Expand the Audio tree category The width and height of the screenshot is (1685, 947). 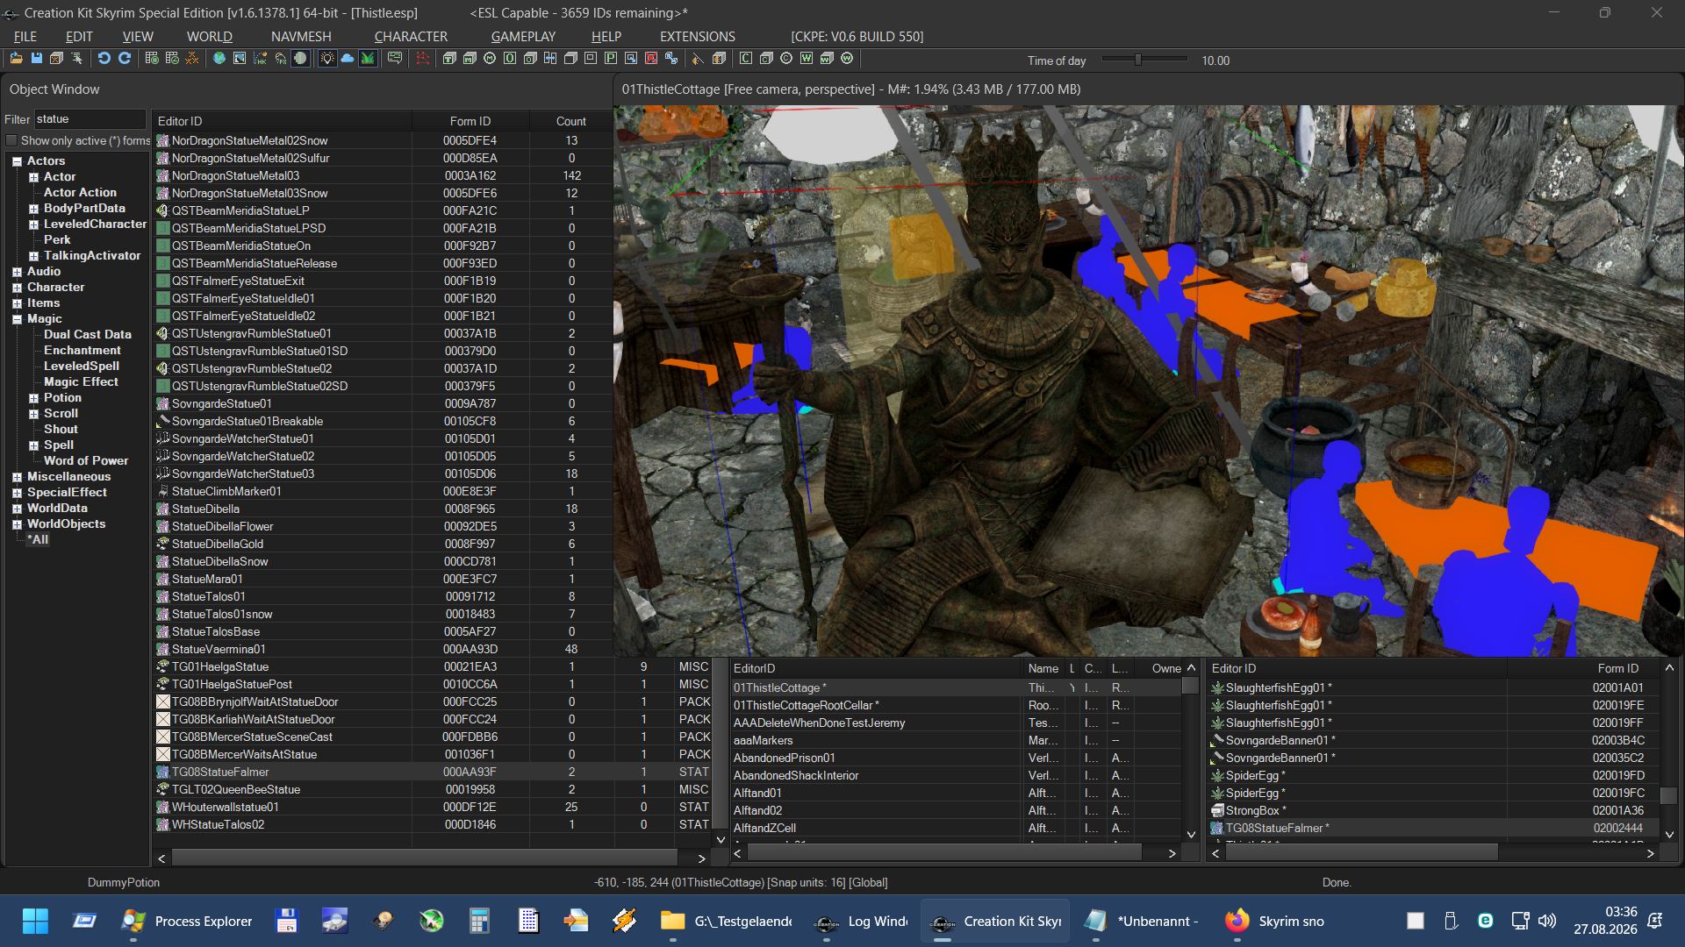click(17, 272)
